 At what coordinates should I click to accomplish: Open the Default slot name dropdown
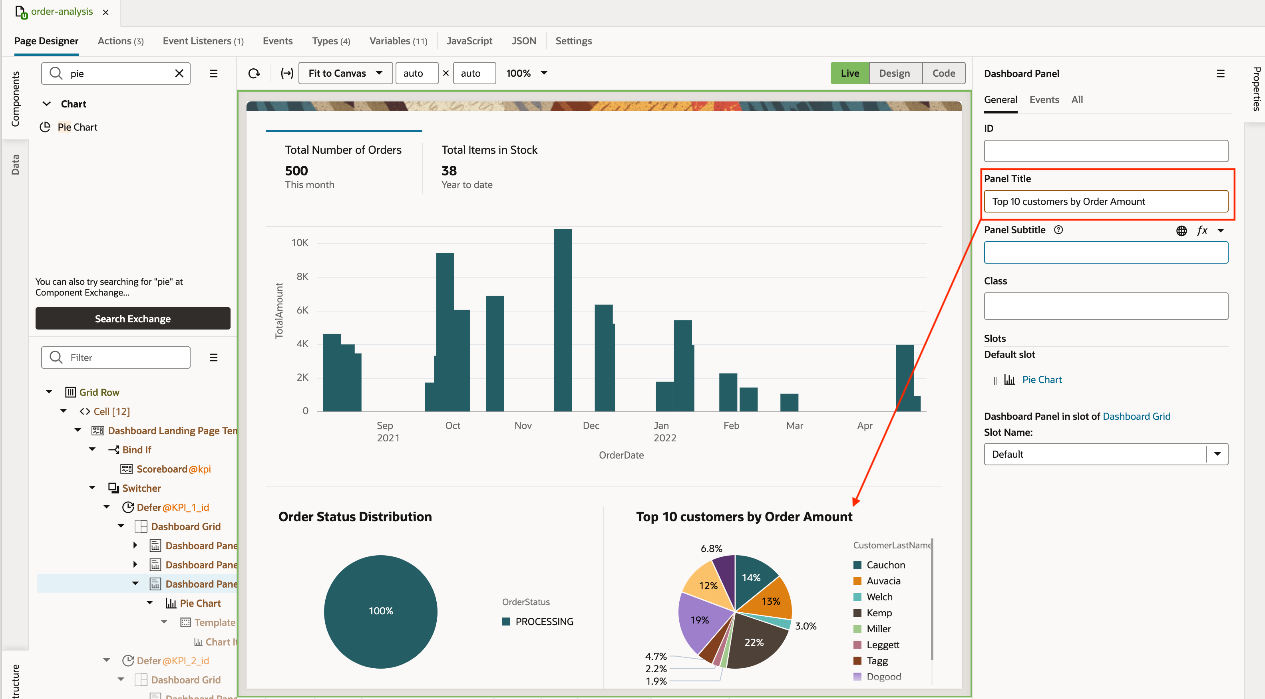click(1217, 454)
